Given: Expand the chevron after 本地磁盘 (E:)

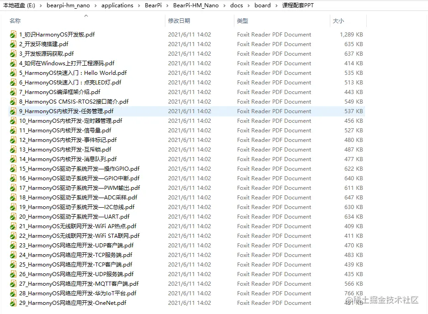Looking at the screenshot, I should [41, 5].
